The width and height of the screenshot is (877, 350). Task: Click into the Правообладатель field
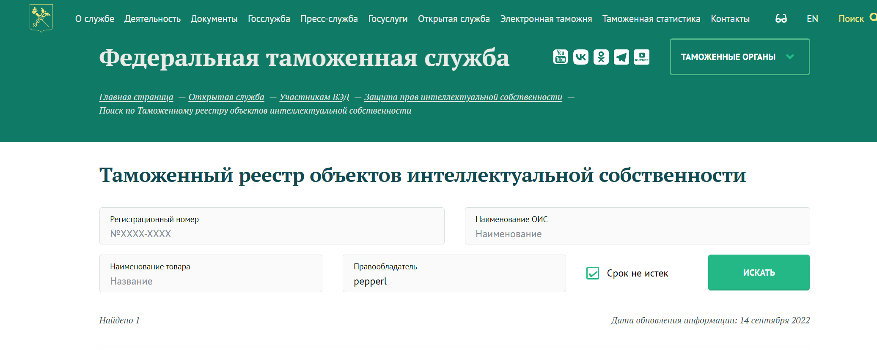coord(454,273)
